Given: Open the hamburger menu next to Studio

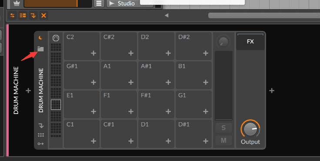Looking at the screenshot, I should coord(99,3).
